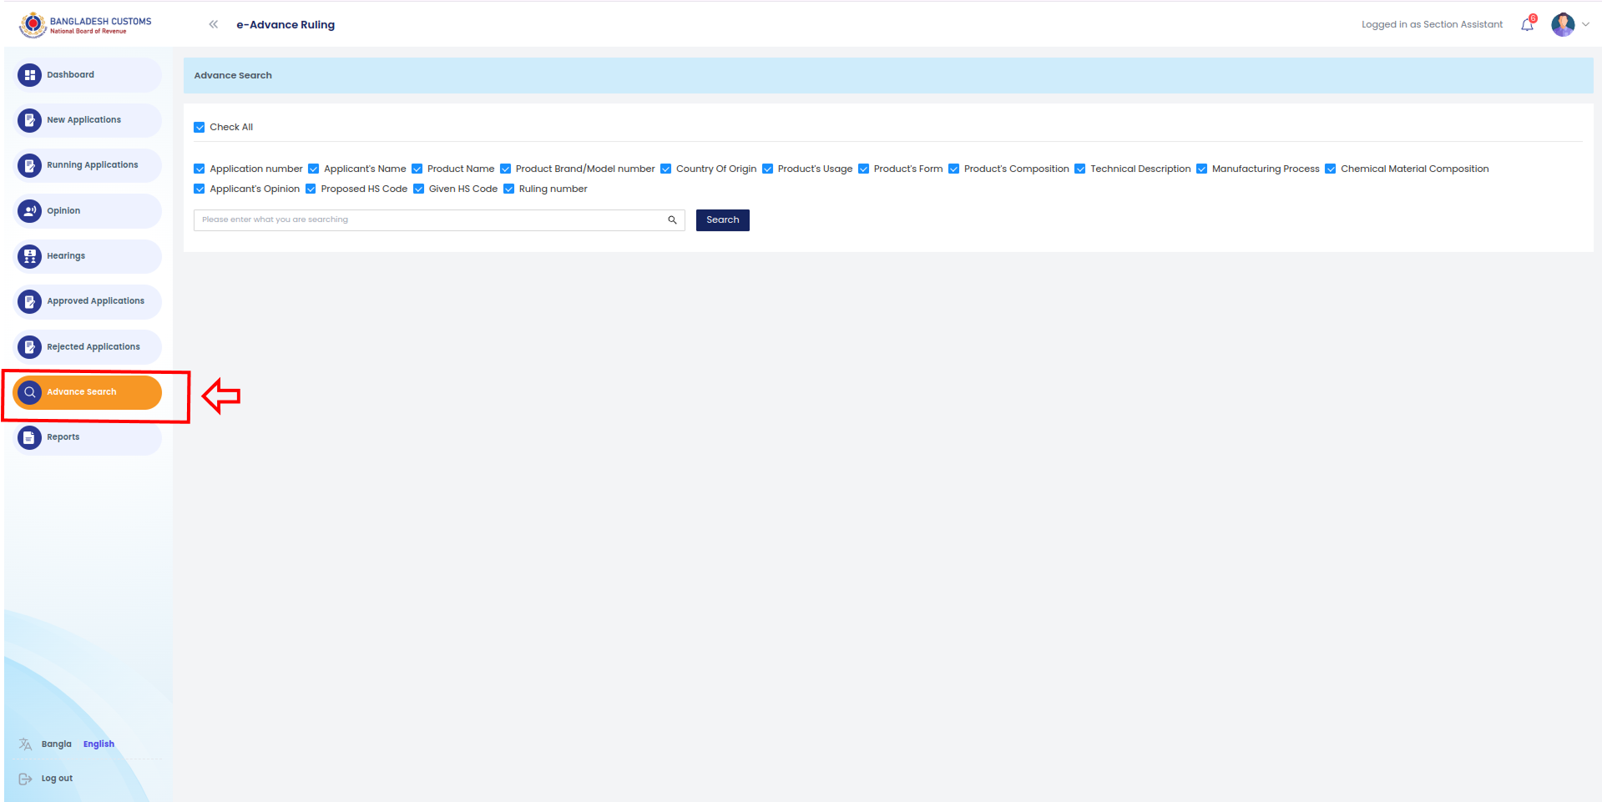Image resolution: width=1602 pixels, height=802 pixels.
Task: Open the Dashboard menu item
Action: point(87,75)
